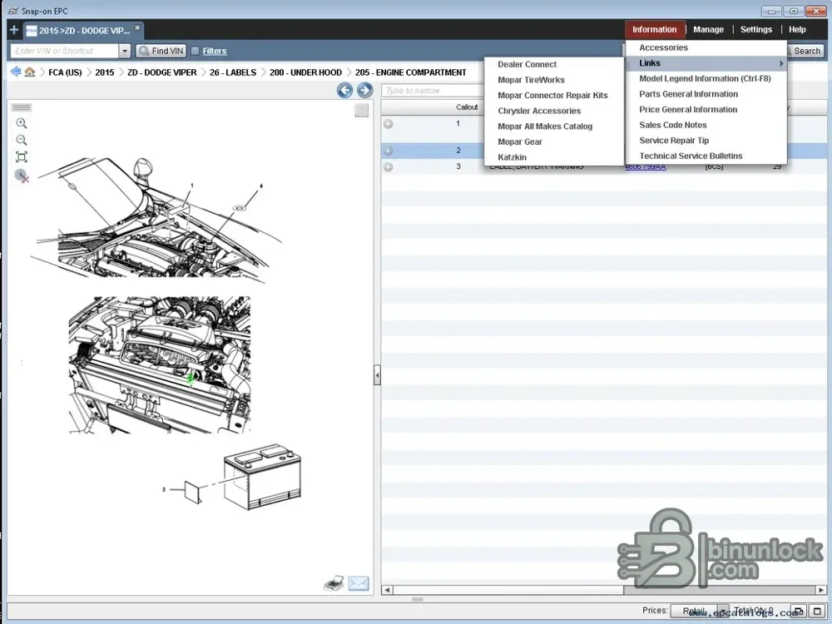This screenshot has width=832, height=624.
Task: Go to previous illustration with left arrow
Action: [345, 90]
